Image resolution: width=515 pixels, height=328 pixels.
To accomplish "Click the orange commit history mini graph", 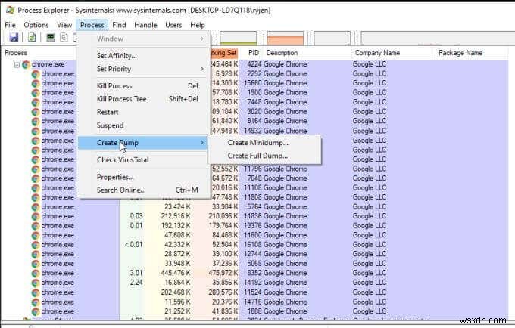I will click(285, 38).
